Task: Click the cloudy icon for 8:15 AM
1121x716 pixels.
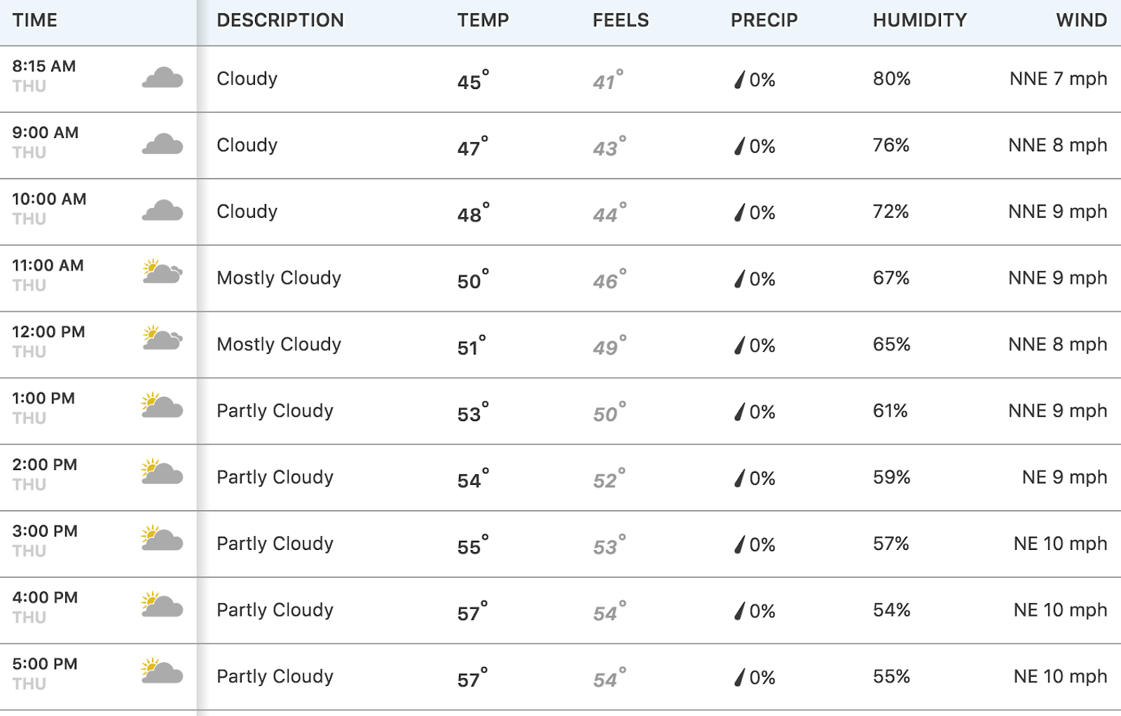Action: (163, 78)
